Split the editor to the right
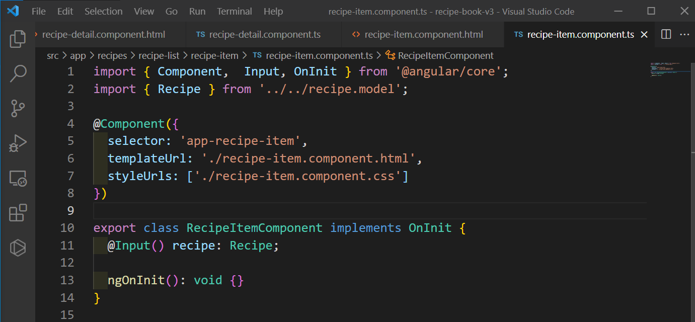The height and width of the screenshot is (322, 695). click(666, 34)
